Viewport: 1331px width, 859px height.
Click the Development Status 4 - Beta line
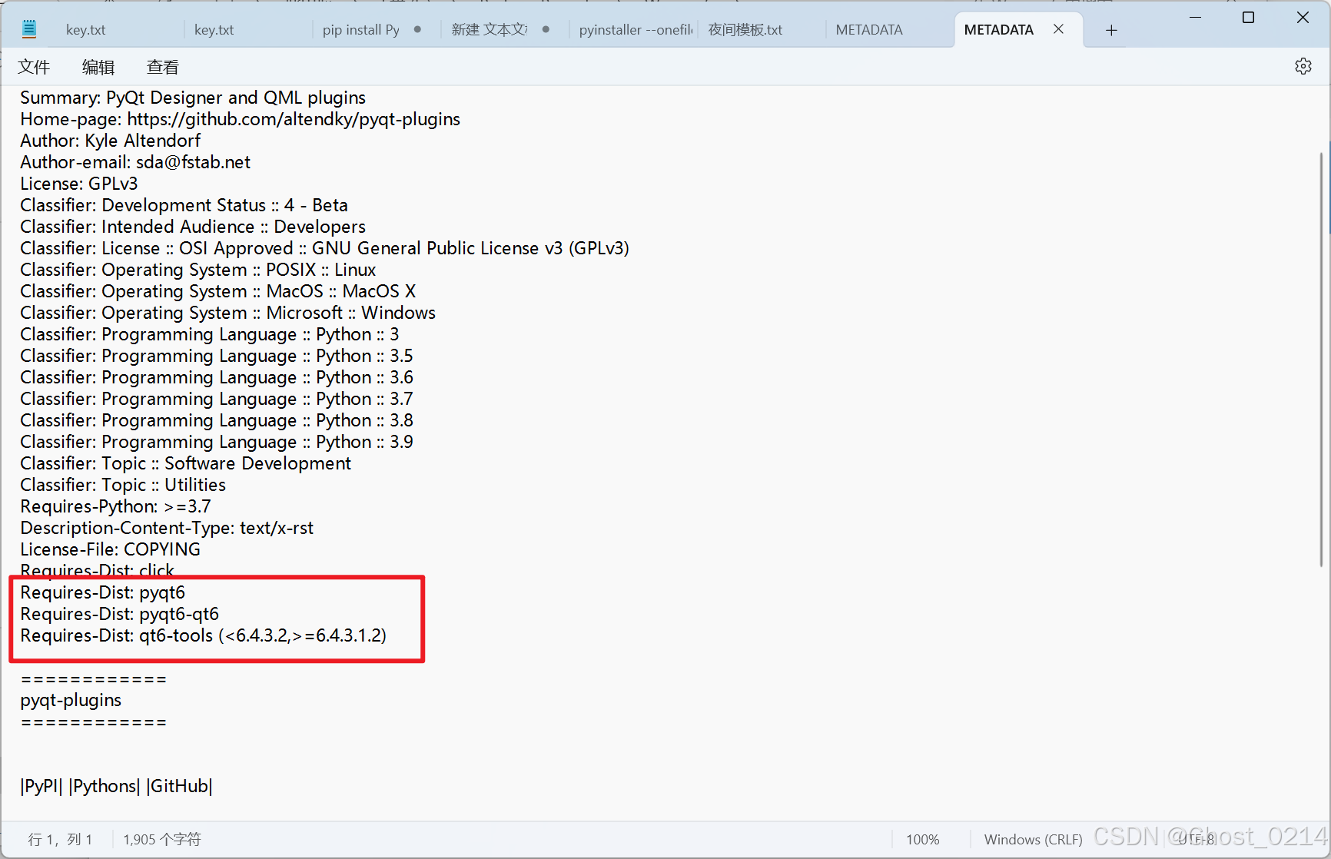coord(184,205)
